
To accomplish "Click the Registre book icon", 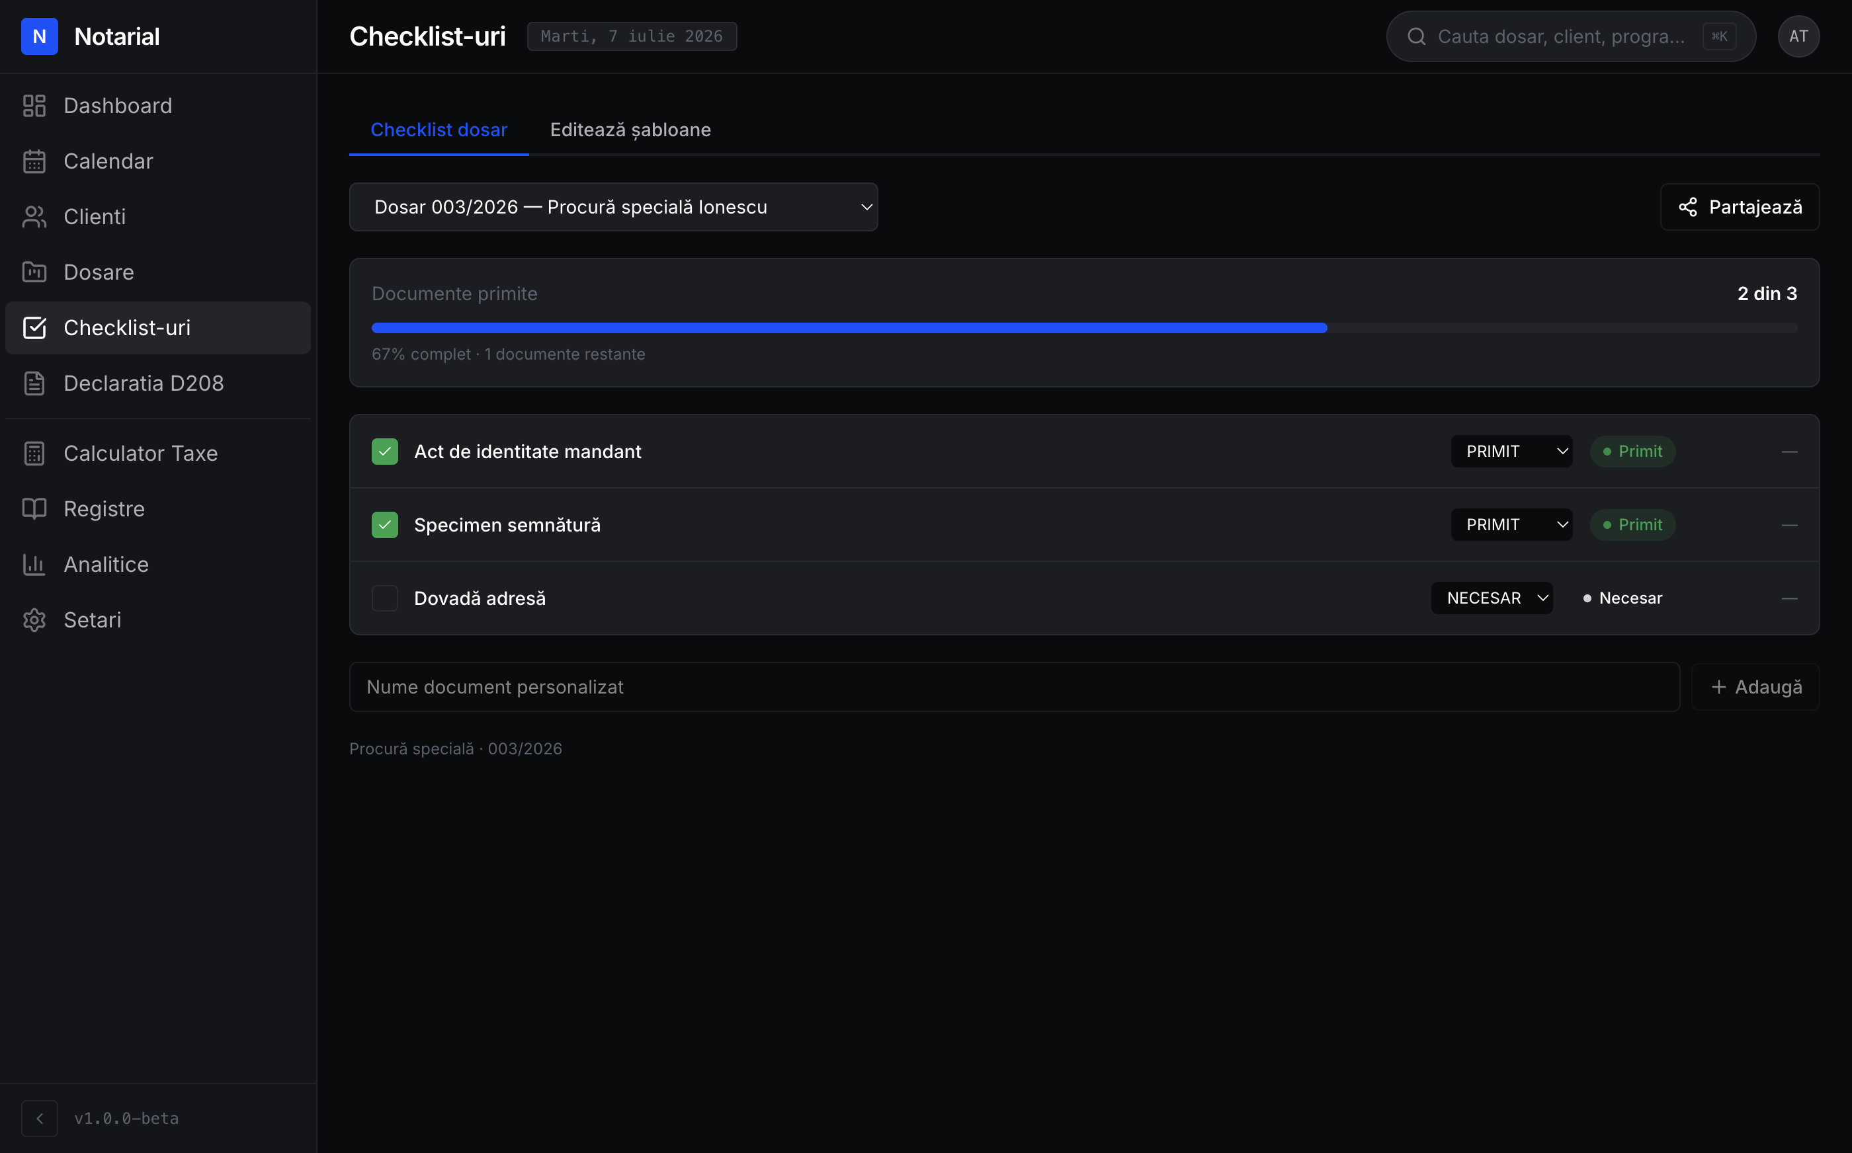I will click(x=34, y=508).
